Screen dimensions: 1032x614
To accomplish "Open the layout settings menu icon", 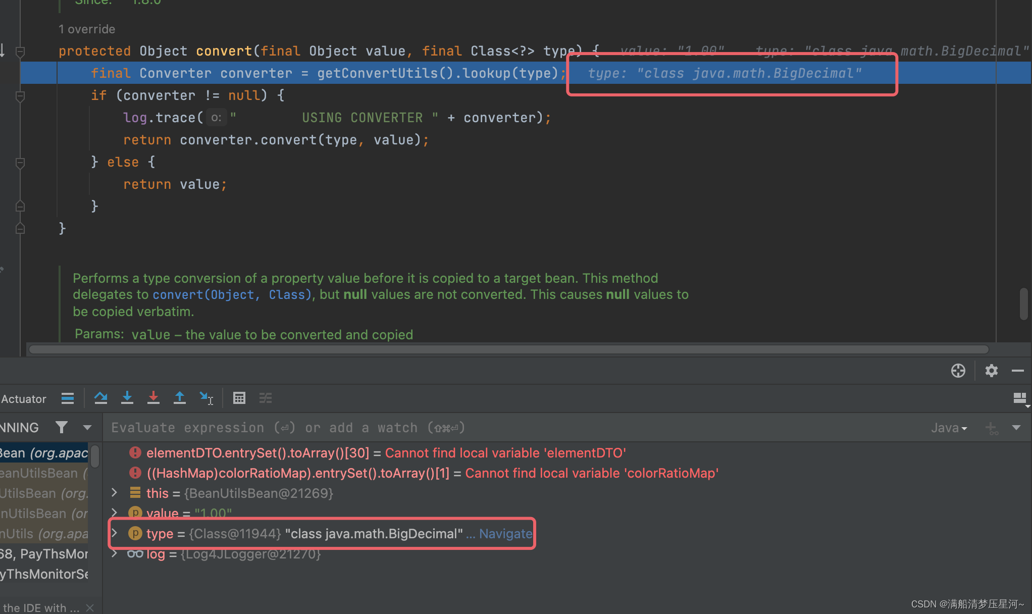I will 1020,399.
